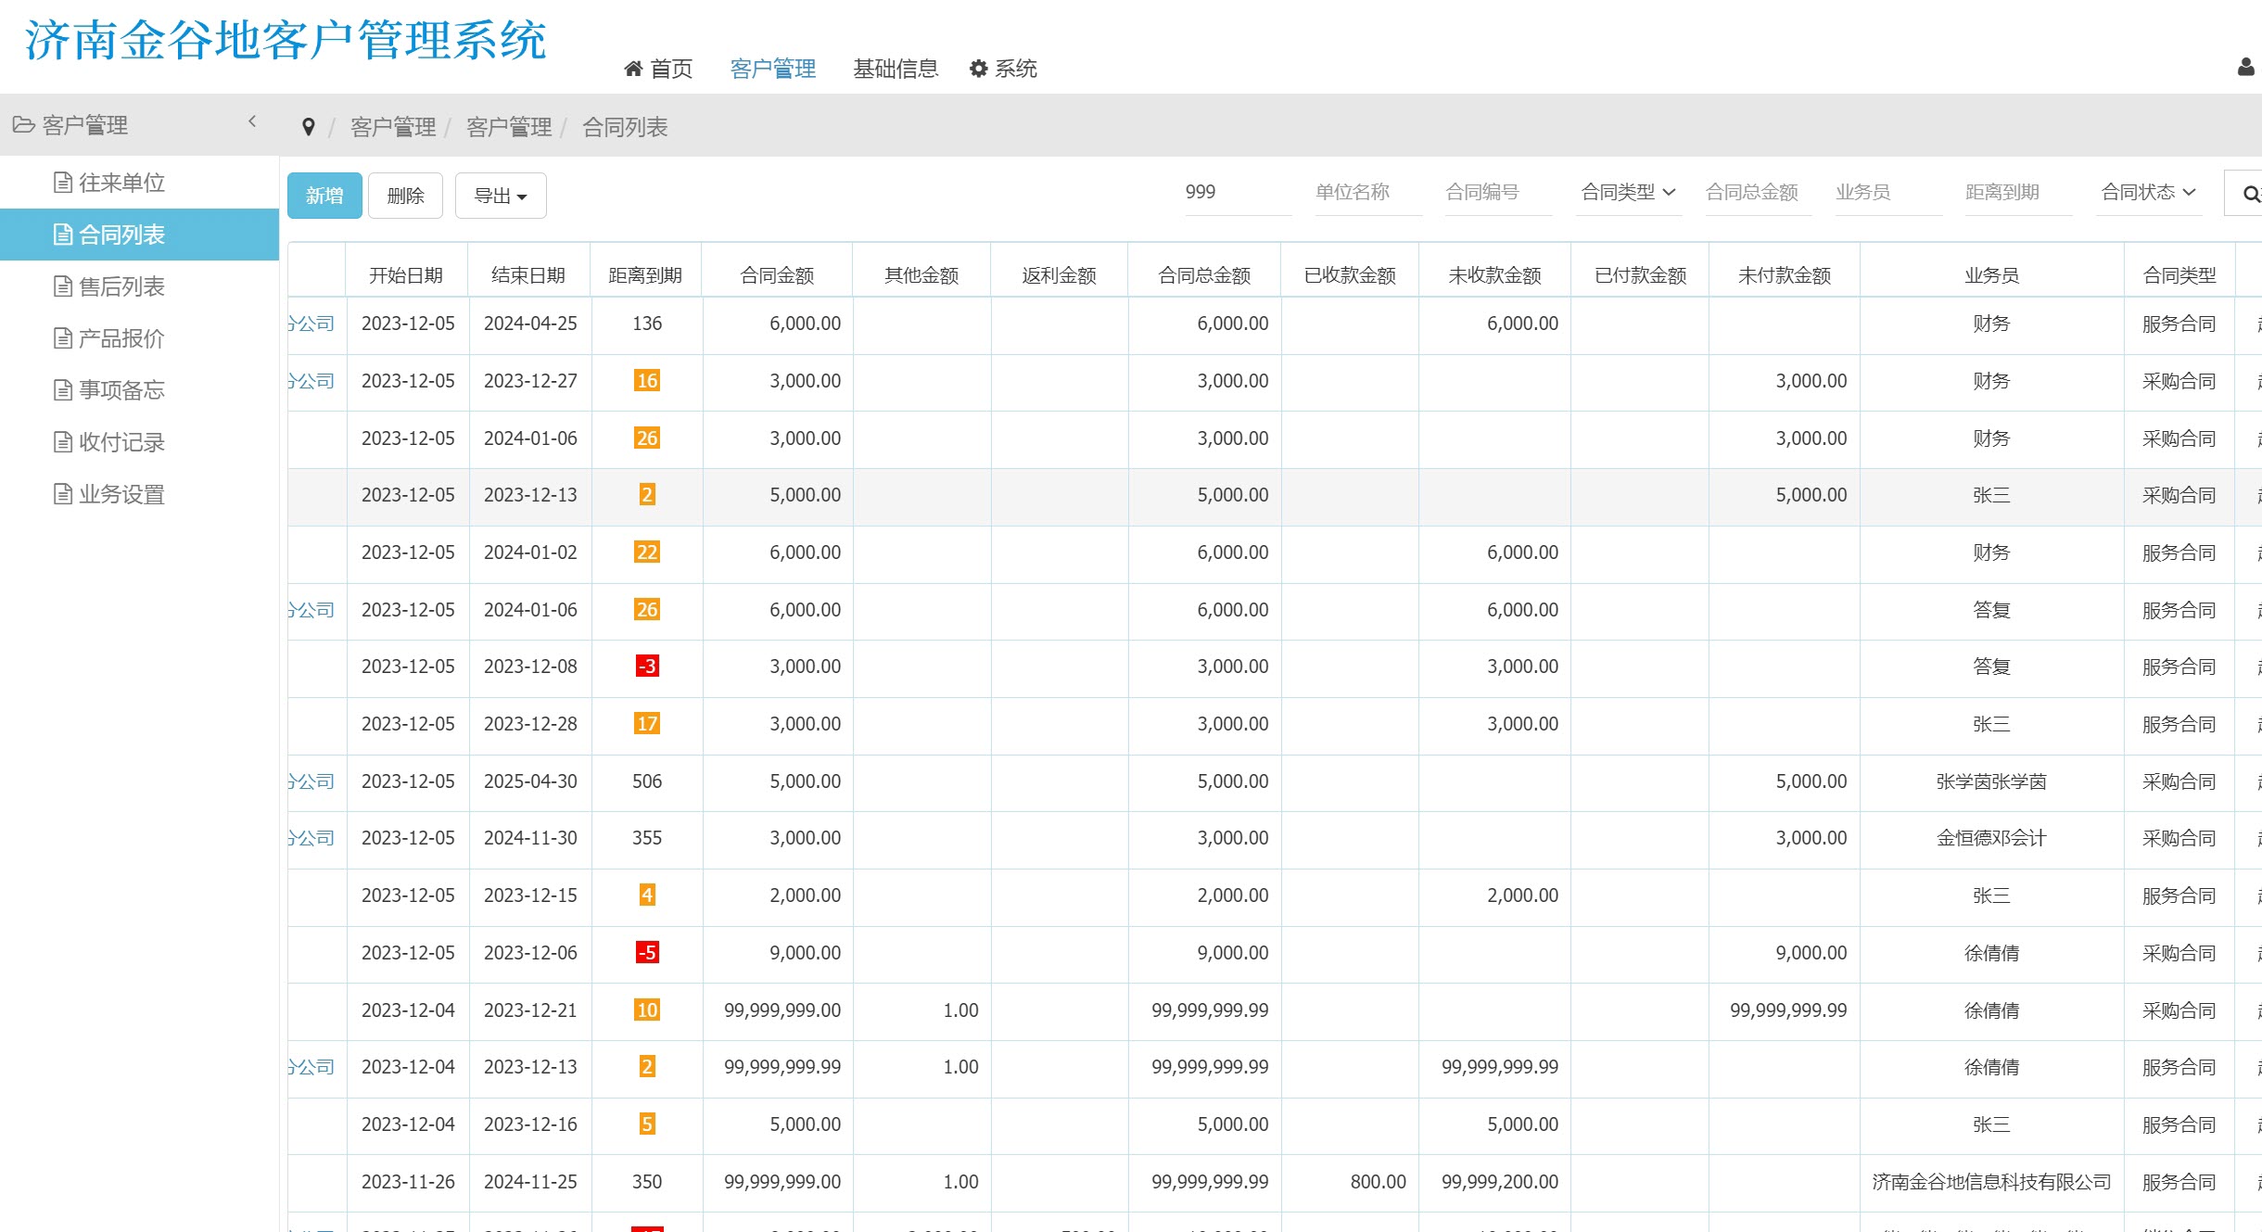Click 张学茵张学茵 salesperson cell
The width and height of the screenshot is (2262, 1232).
(x=1991, y=781)
